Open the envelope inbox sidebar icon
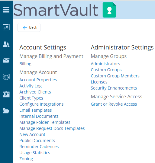Screen dimensions: 155x163 [x=6, y=60]
